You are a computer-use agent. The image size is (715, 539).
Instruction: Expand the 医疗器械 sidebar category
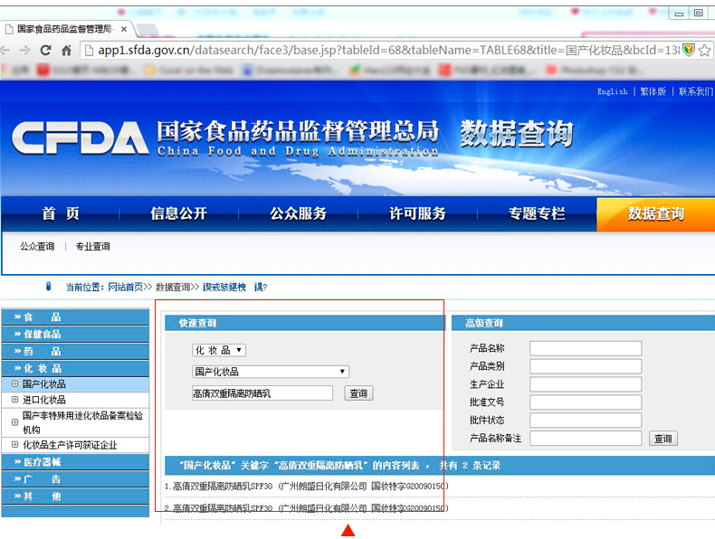pyautogui.click(x=75, y=462)
